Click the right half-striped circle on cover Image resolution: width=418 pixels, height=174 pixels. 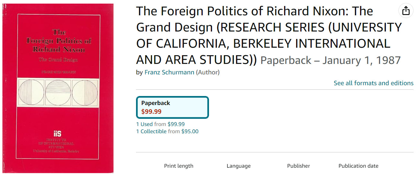coord(85,92)
